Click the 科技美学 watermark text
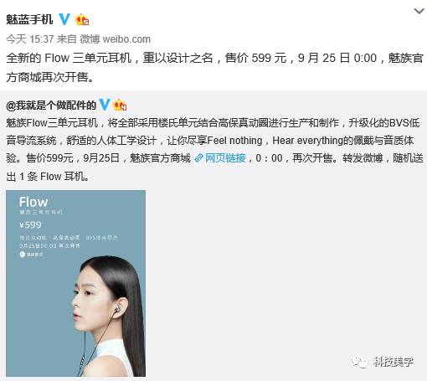The image size is (427, 381). coord(393,362)
